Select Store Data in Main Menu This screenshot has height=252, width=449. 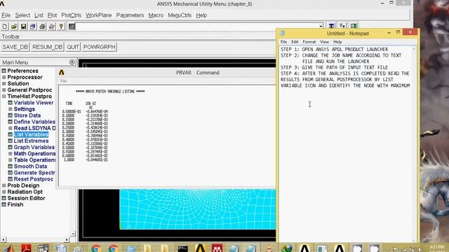pos(27,115)
